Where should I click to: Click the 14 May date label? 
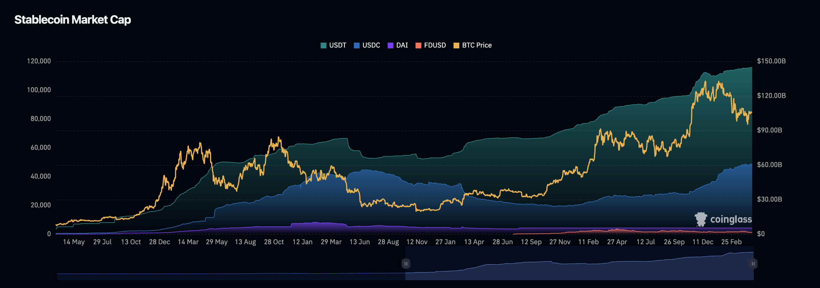(74, 242)
